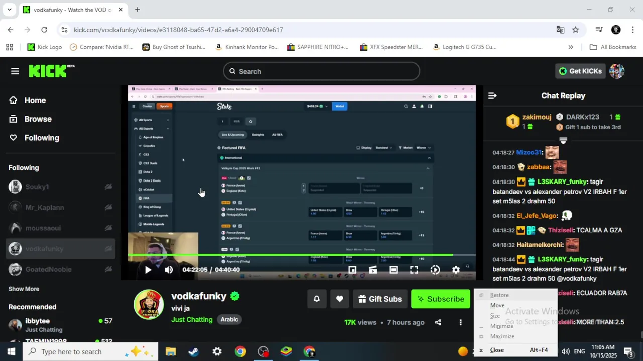Click chat username L3SKARY_funky at 04:18:30
The image size is (643, 361).
pos(562,182)
